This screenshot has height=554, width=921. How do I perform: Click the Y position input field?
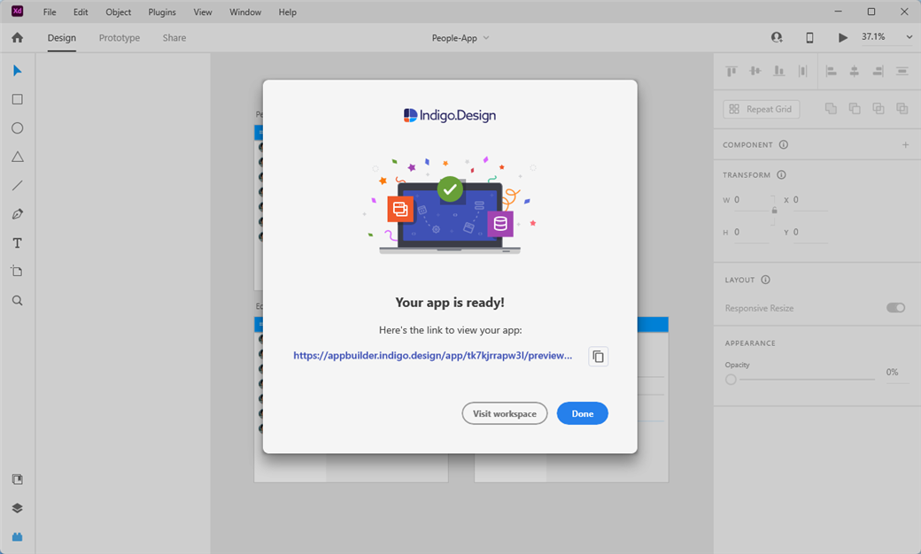click(809, 233)
